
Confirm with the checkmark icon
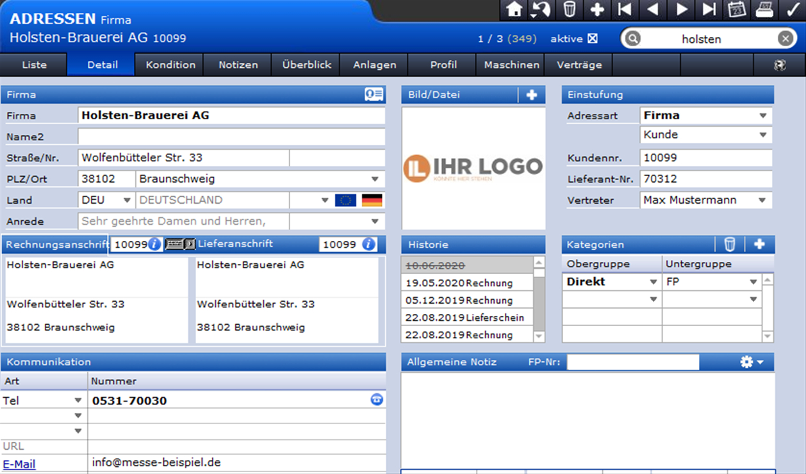(x=793, y=9)
